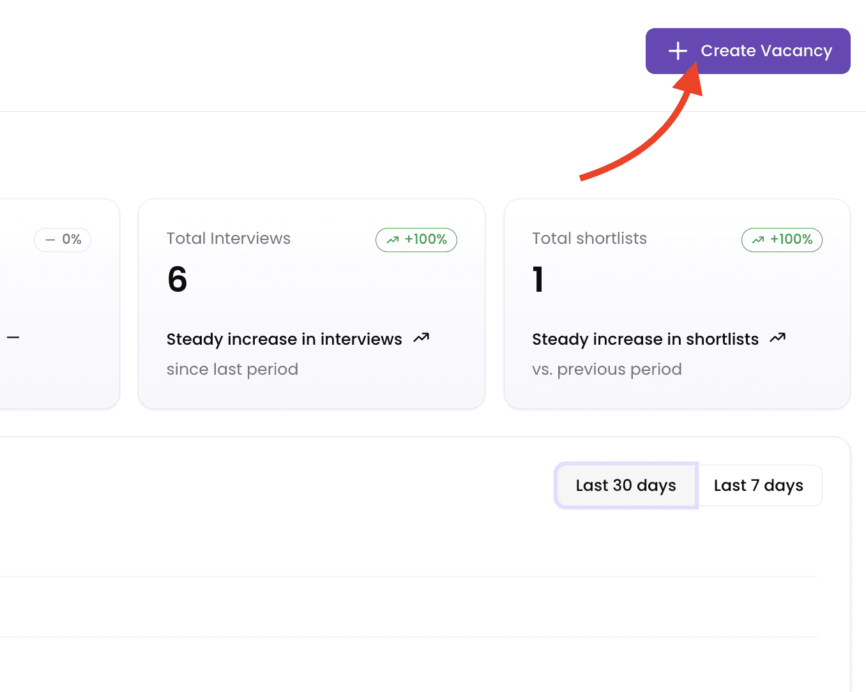
Task: Click the arrow icon after "Steady increase in shortlists"
Action: (x=777, y=338)
